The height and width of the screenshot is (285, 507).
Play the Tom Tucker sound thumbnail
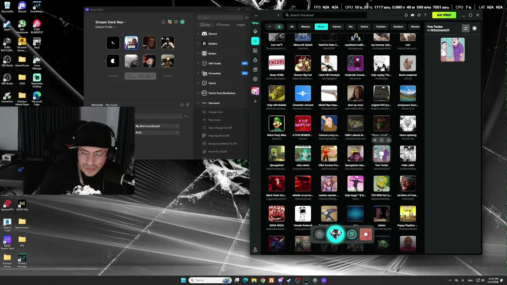tap(381, 154)
